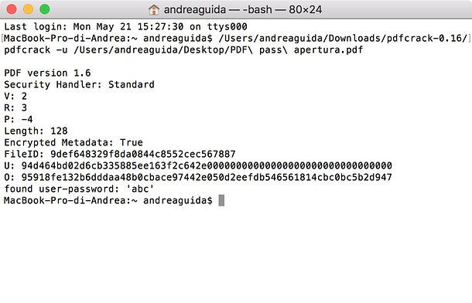Click the found user-password 'abc' line
Screen dimensions: 472x303
click(79, 189)
